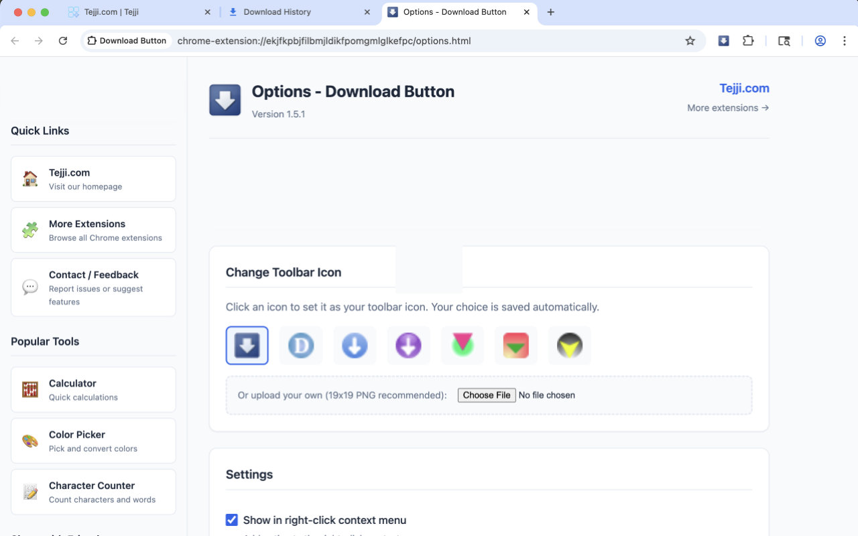
Task: Select the circular letter D toolbar icon
Action: pyautogui.click(x=300, y=345)
